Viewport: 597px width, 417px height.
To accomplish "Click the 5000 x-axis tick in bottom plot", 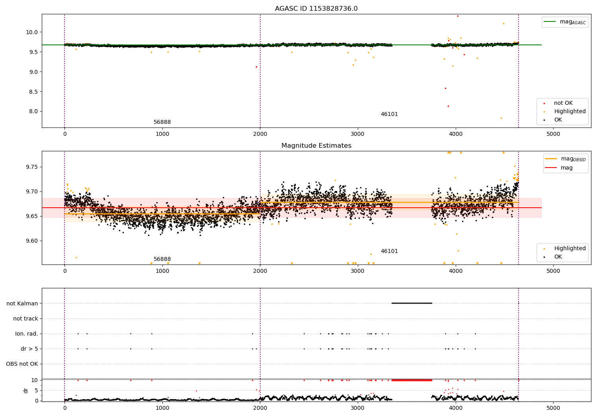I will [553, 408].
